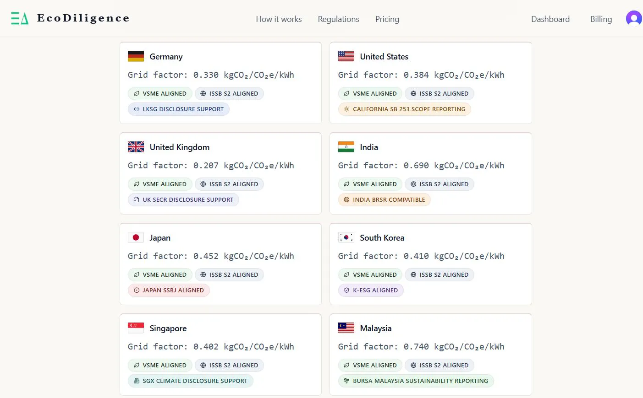
Task: Click the Malaysia flag icon
Action: click(x=346, y=328)
